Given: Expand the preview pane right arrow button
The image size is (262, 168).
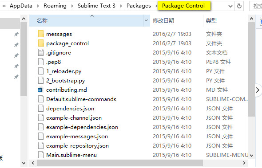Looking at the screenshot, I should click(258, 90).
